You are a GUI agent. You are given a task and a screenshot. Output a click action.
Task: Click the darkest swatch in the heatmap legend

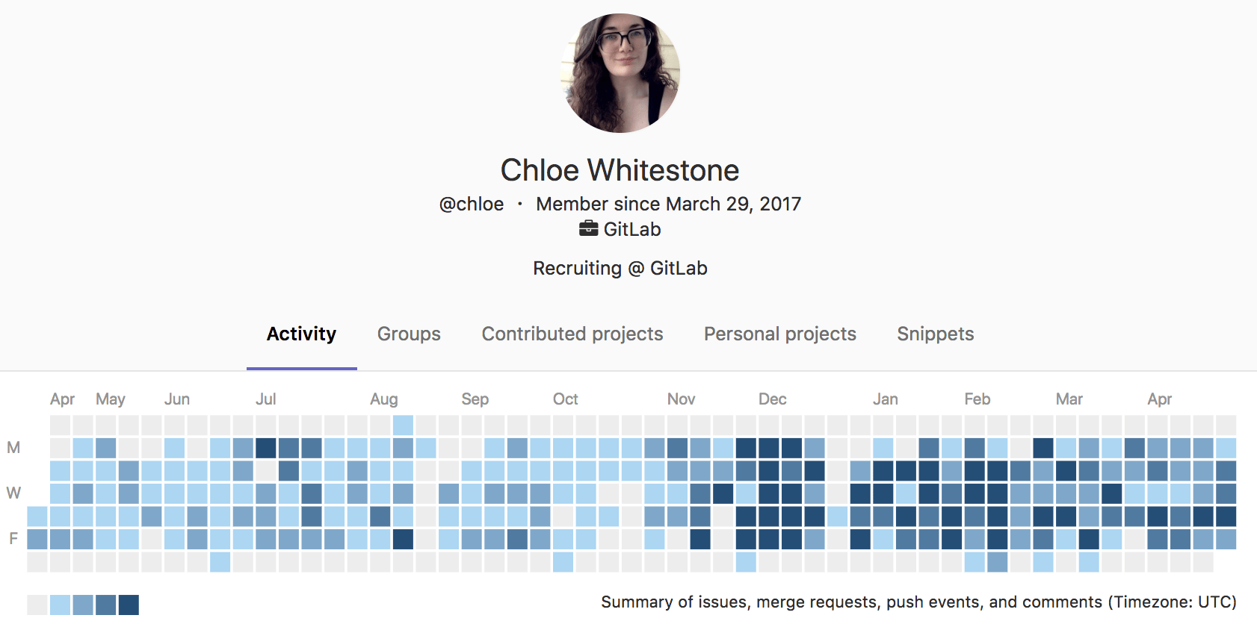click(x=129, y=603)
